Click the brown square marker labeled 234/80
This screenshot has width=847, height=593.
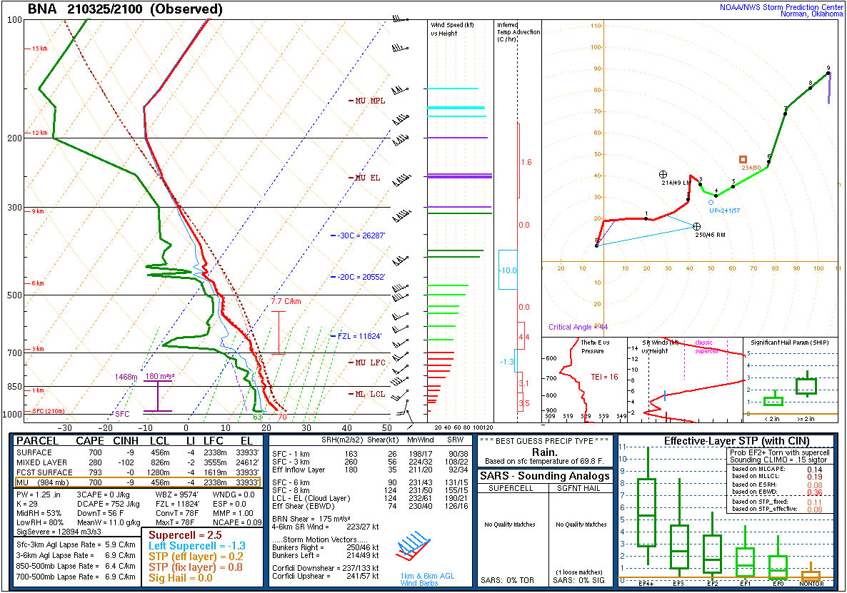tap(743, 159)
